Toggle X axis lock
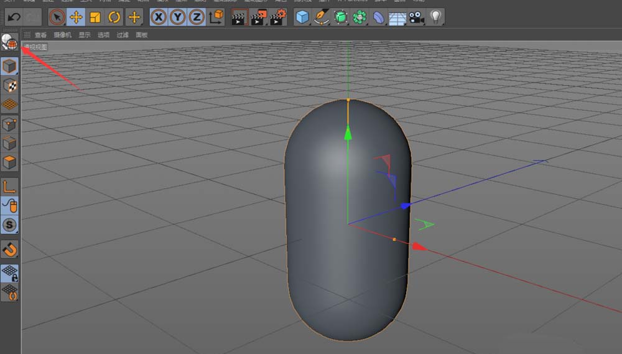 pyautogui.click(x=159, y=17)
